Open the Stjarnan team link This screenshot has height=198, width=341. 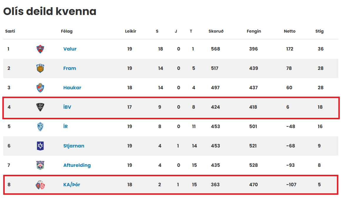click(x=74, y=146)
